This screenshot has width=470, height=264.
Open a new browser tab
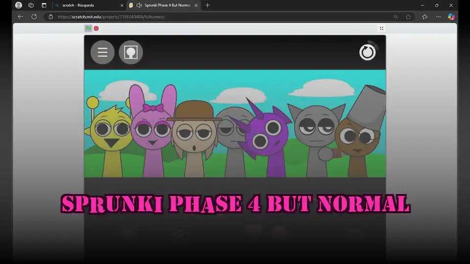pos(208,5)
